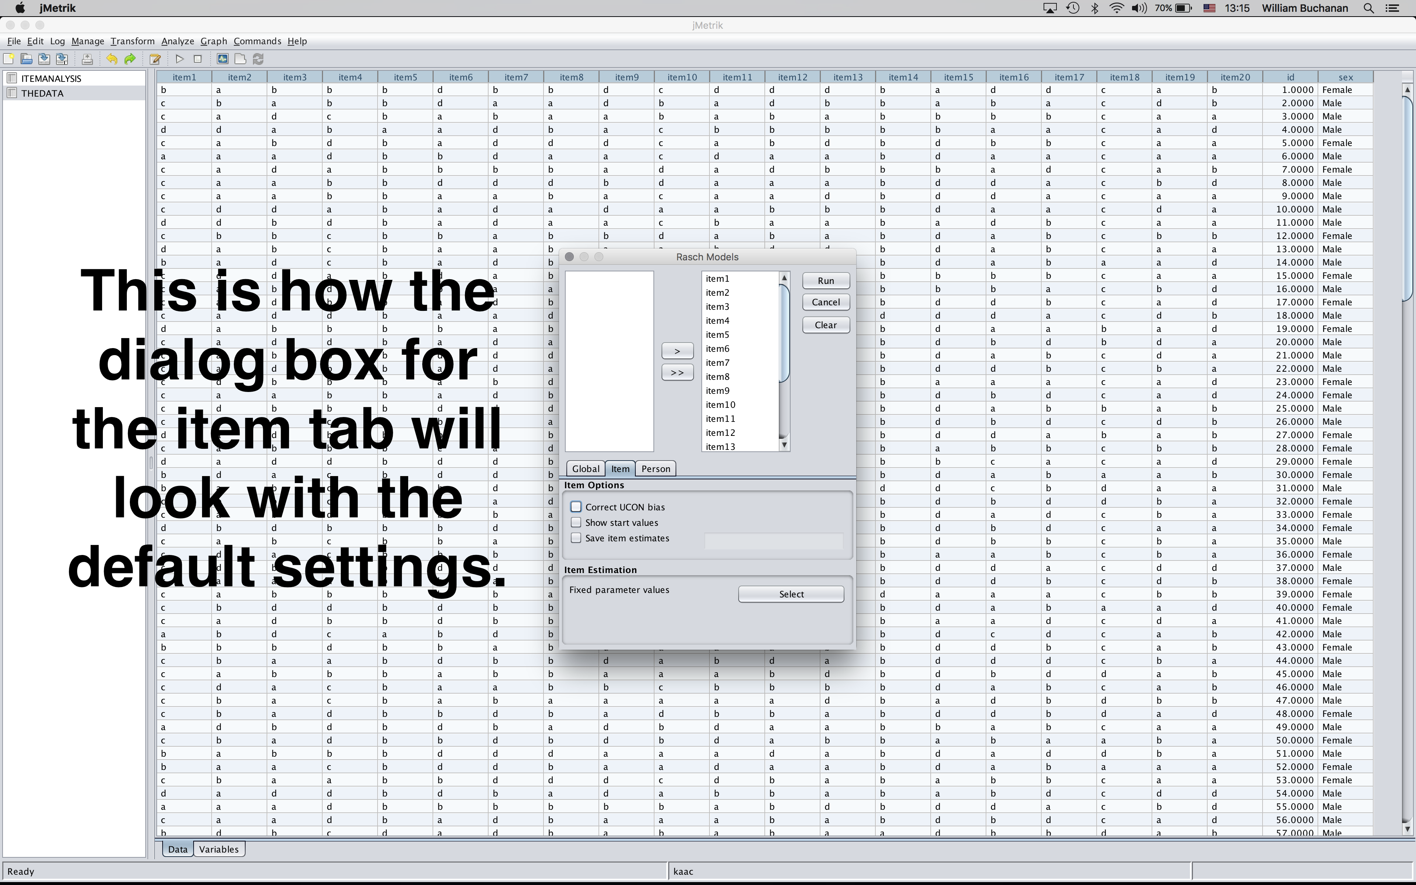Click the volume speaker menu bar icon

(1139, 8)
